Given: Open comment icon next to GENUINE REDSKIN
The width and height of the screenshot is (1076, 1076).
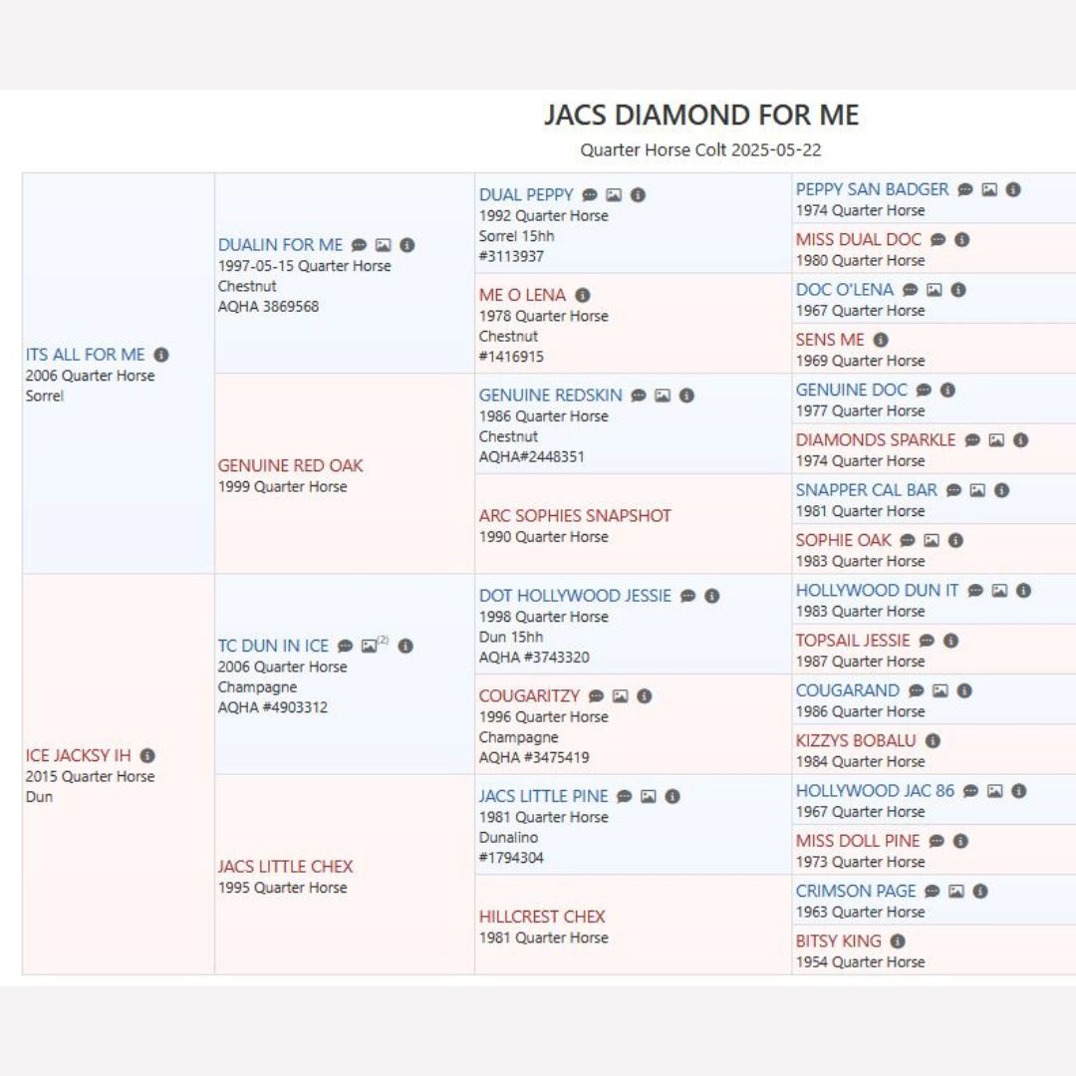Looking at the screenshot, I should tap(639, 396).
